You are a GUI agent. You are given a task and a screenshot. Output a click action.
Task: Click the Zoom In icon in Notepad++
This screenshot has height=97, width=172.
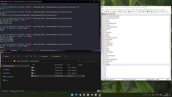click(134, 11)
